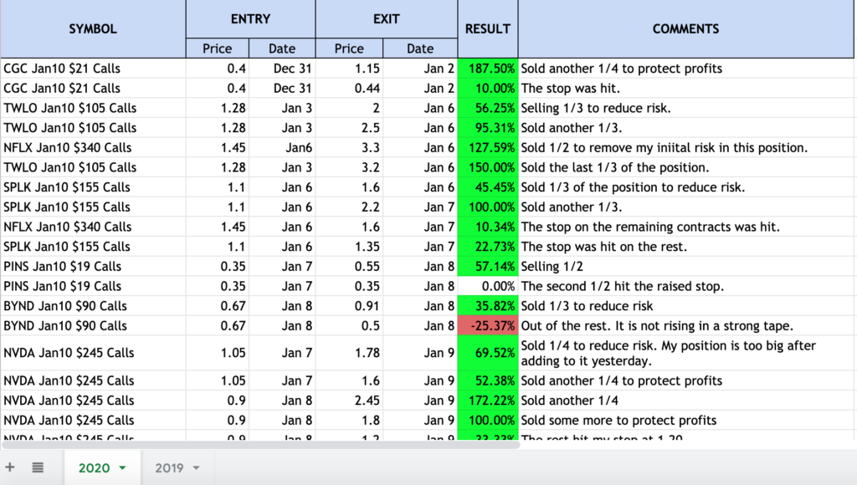
Task: Select the Date subheader under EXIT
Action: [420, 48]
